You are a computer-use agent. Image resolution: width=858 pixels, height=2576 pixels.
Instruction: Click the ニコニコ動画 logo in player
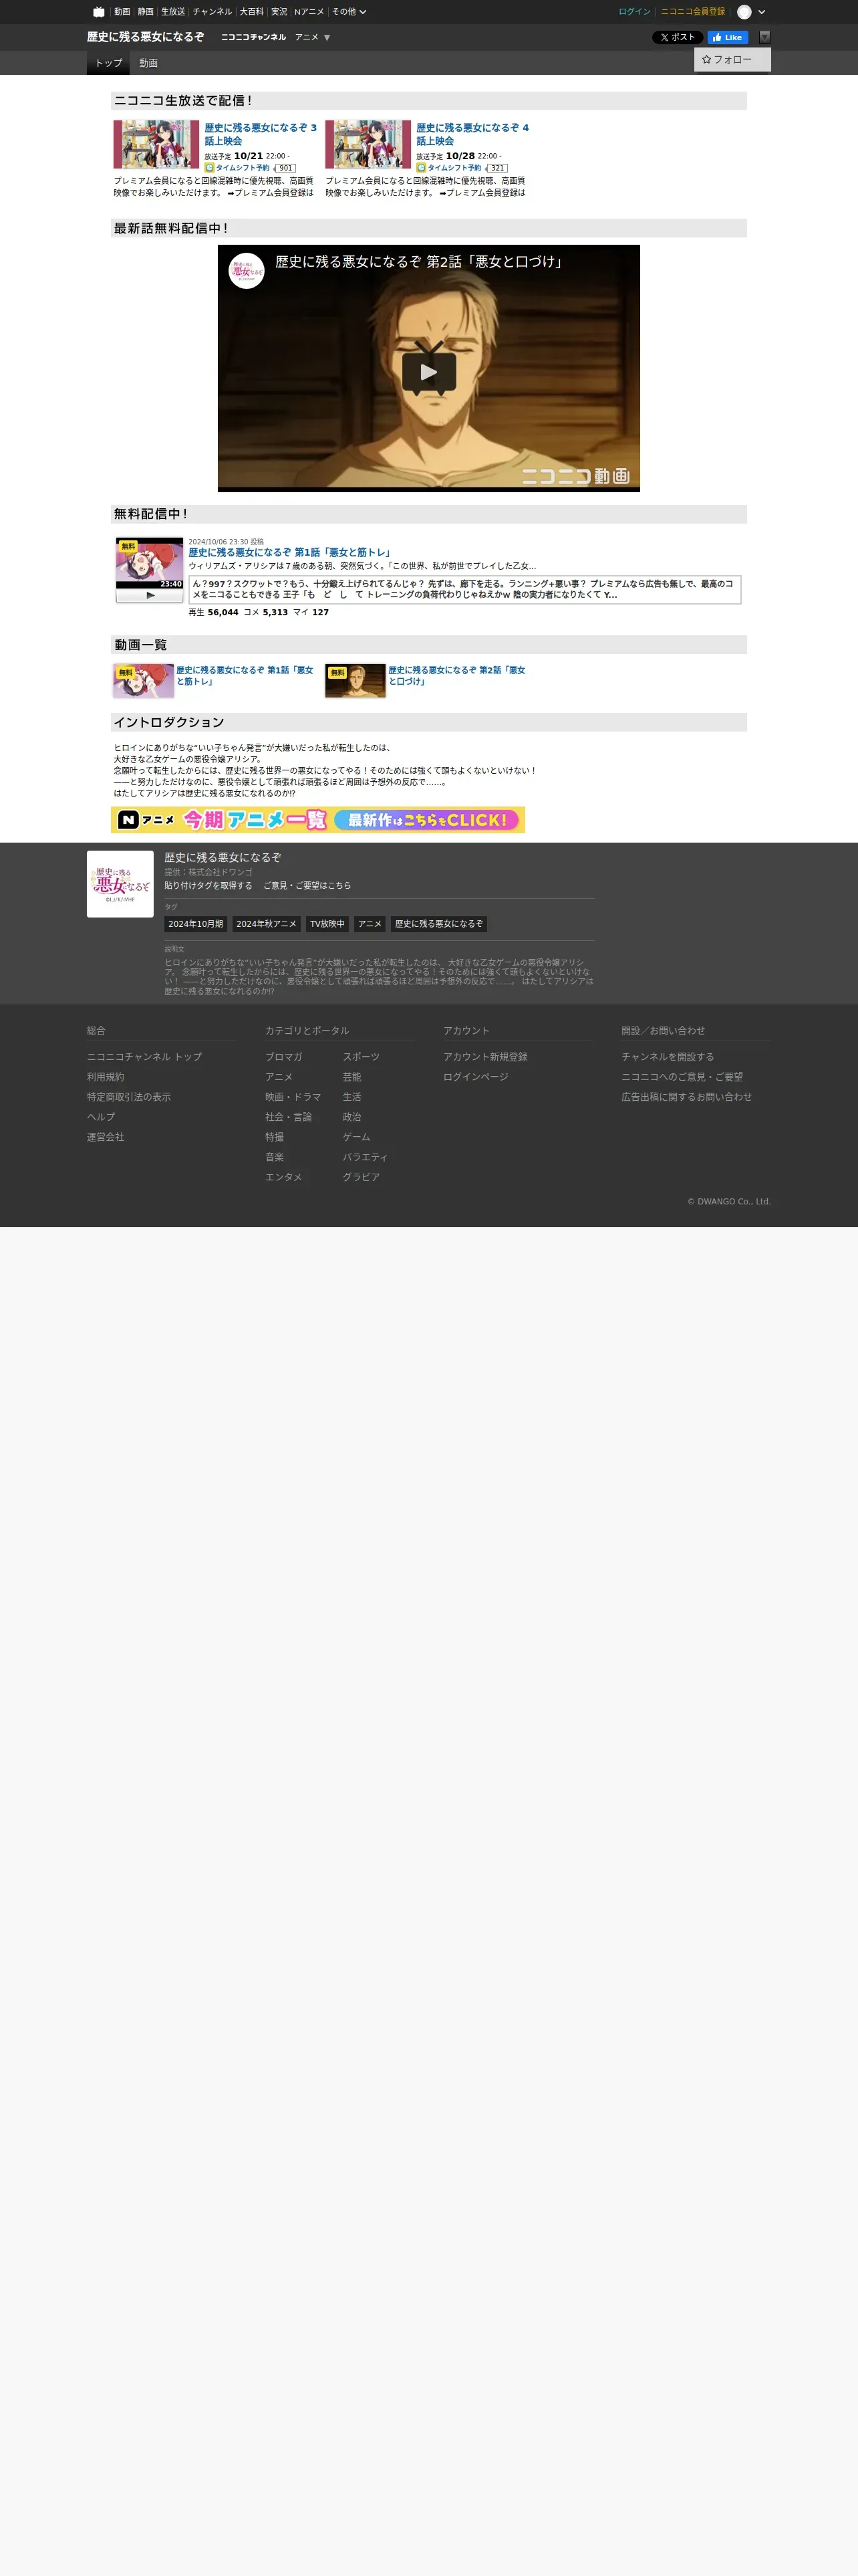(x=576, y=476)
